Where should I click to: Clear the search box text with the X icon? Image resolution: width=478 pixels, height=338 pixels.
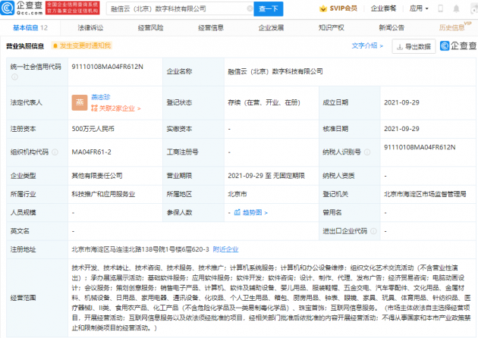click(x=250, y=8)
